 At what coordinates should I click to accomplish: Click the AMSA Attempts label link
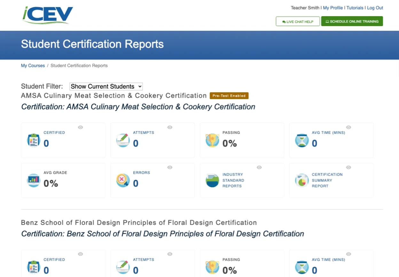tap(144, 133)
